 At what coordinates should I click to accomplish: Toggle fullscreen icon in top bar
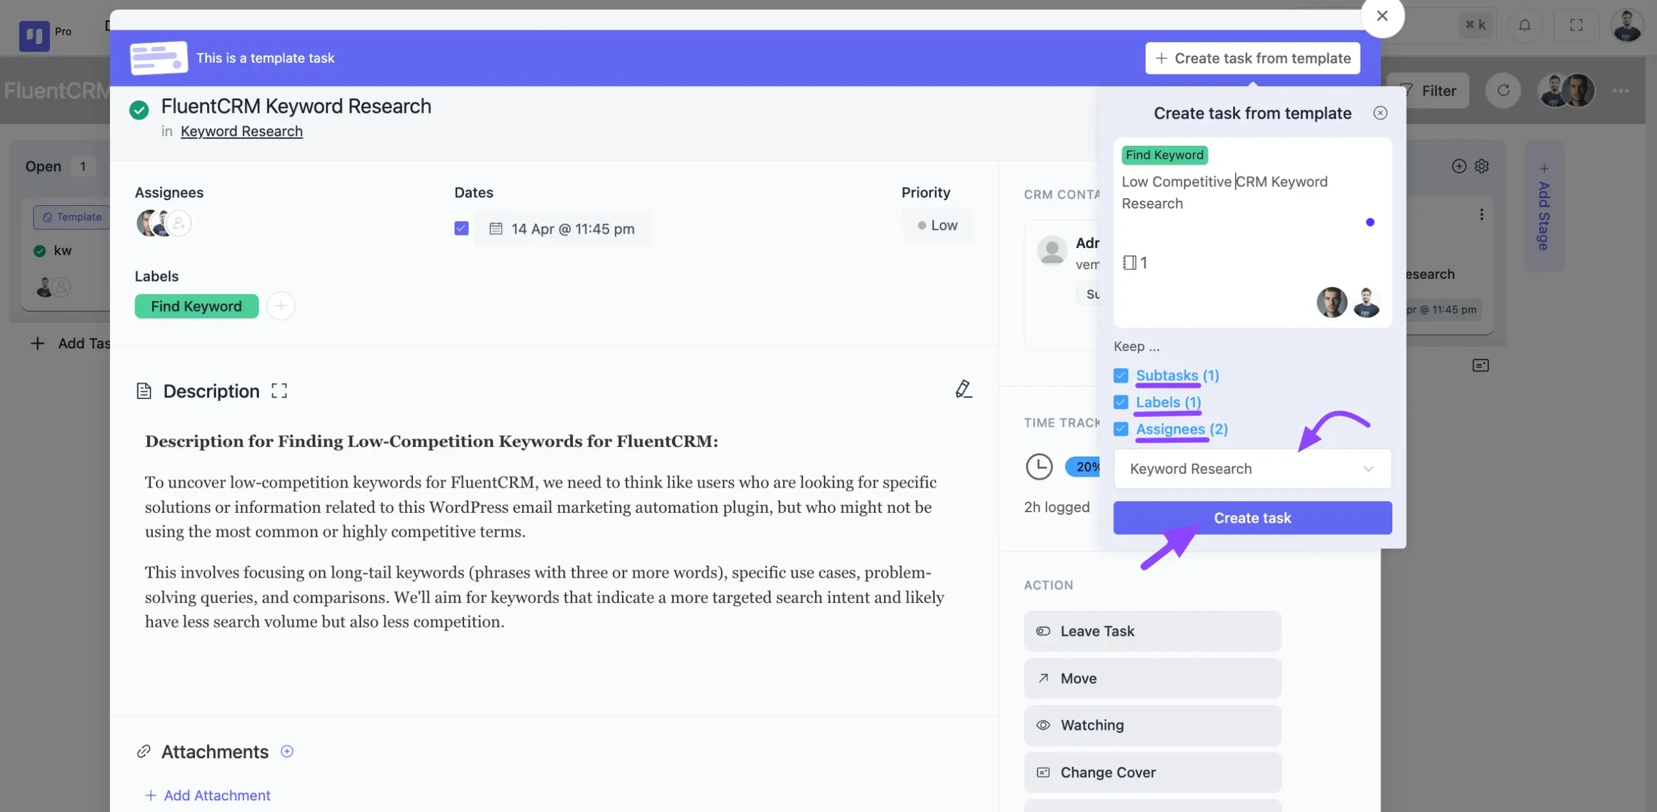coord(1576,25)
